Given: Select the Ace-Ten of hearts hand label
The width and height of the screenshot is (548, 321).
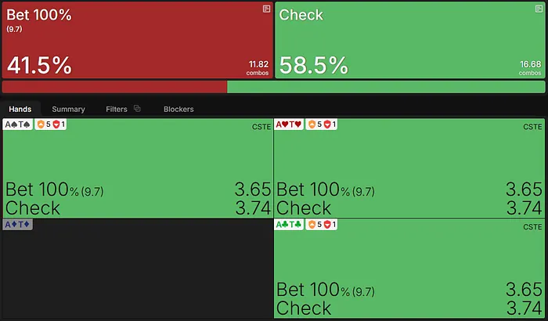Looking at the screenshot, I should click(x=290, y=124).
